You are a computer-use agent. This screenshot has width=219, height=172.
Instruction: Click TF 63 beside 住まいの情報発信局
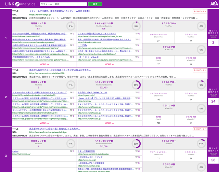pos(138,151)
